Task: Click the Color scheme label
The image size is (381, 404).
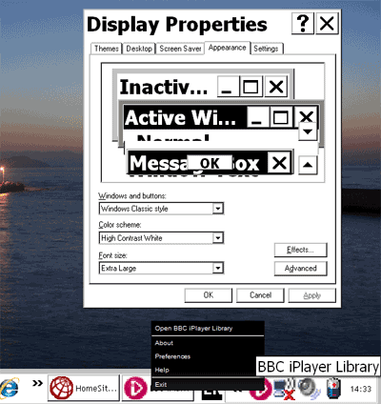Action: 120,225
